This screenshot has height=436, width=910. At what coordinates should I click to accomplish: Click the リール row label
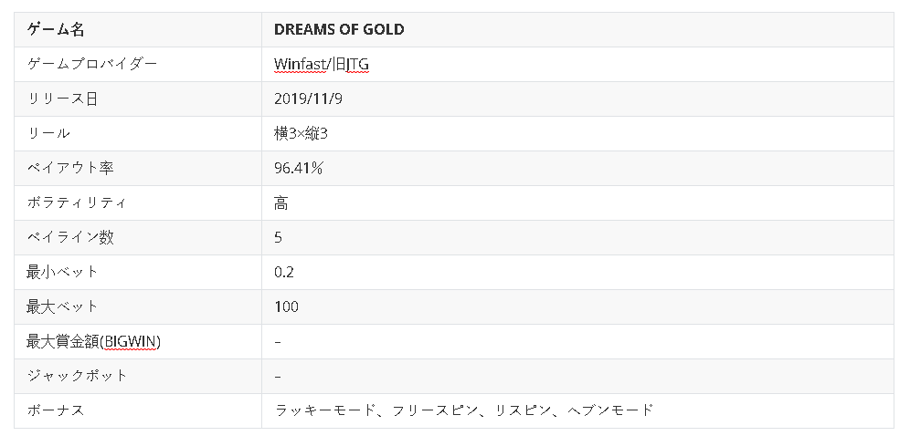[49, 133]
